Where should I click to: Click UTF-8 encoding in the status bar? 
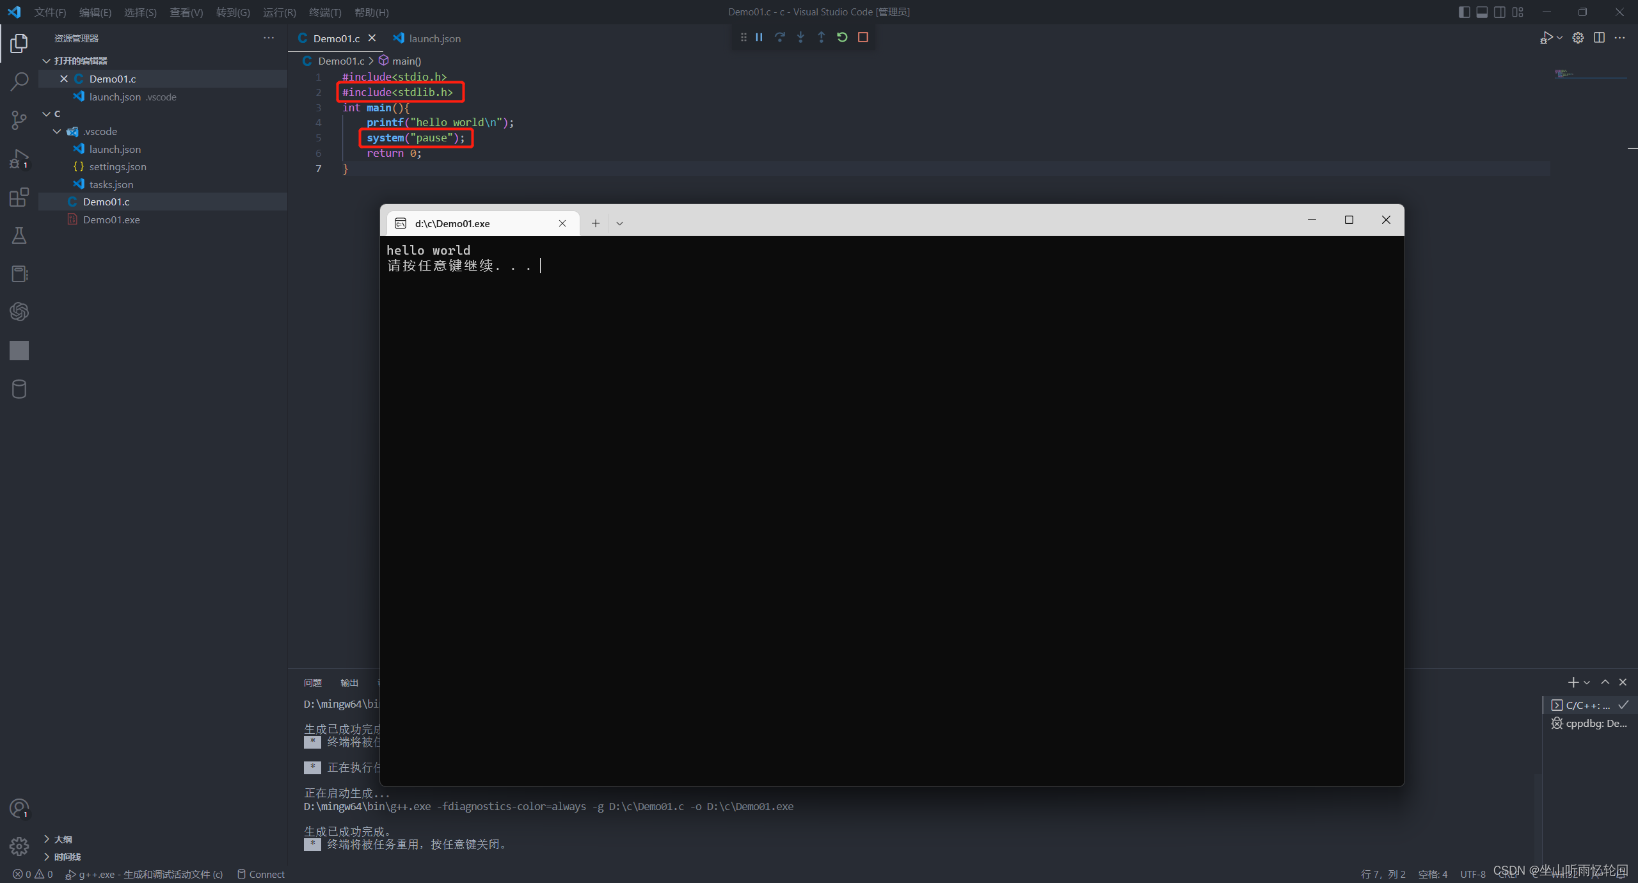pyautogui.click(x=1472, y=874)
